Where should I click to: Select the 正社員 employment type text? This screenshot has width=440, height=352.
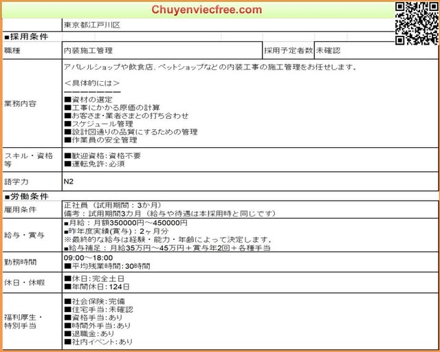[x=76, y=205]
